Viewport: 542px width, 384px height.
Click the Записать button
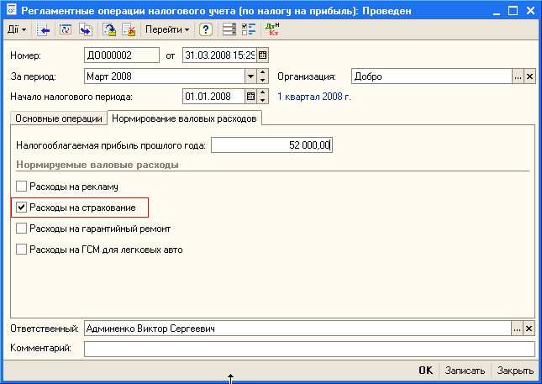coord(465,371)
